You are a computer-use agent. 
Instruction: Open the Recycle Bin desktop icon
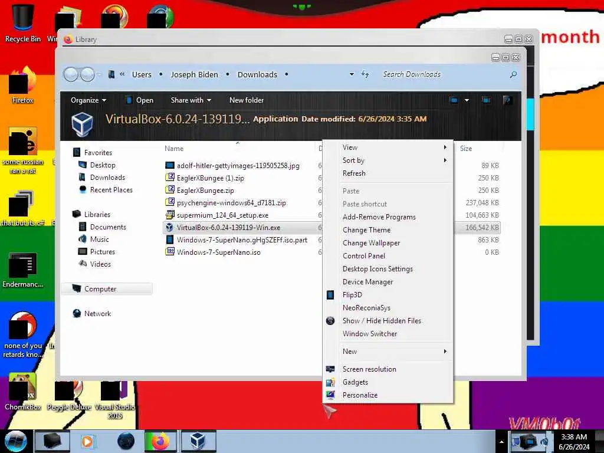point(22,23)
